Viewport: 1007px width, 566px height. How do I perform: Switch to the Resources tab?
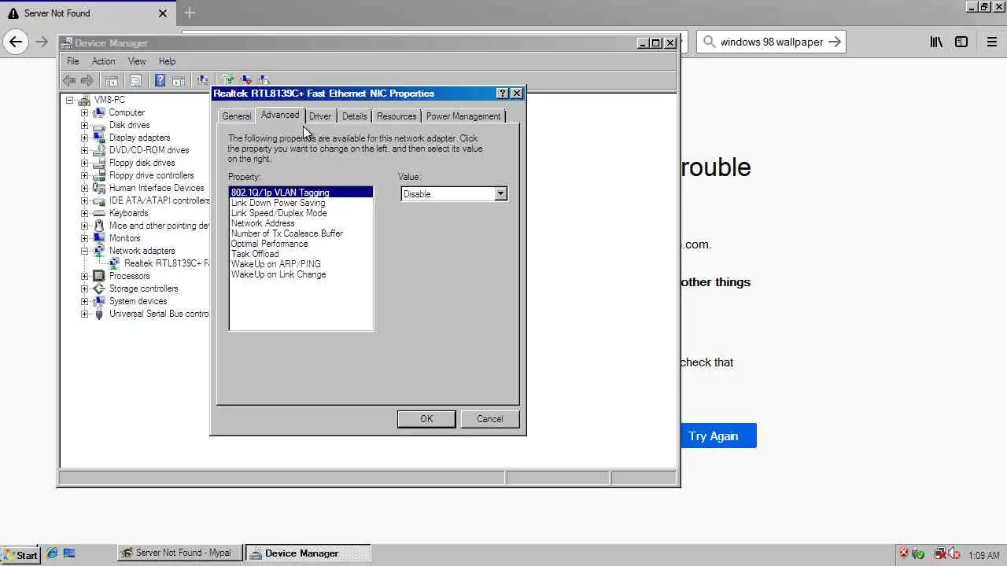[x=397, y=116]
